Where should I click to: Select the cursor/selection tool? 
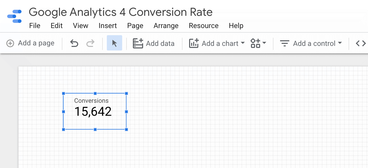(x=114, y=43)
